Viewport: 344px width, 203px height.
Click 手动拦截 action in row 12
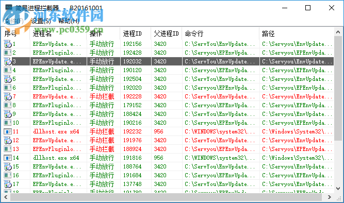click(x=102, y=140)
